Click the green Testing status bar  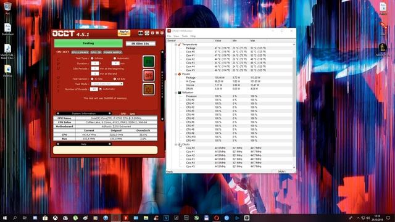tap(88, 43)
